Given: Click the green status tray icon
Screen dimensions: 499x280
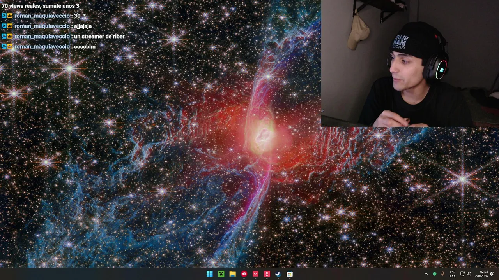Looking at the screenshot, I should pos(434,274).
